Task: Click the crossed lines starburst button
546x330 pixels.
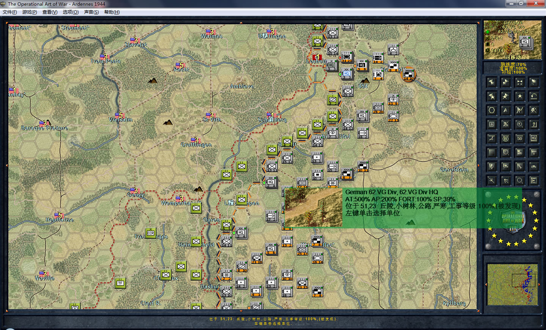Action: pos(506,124)
